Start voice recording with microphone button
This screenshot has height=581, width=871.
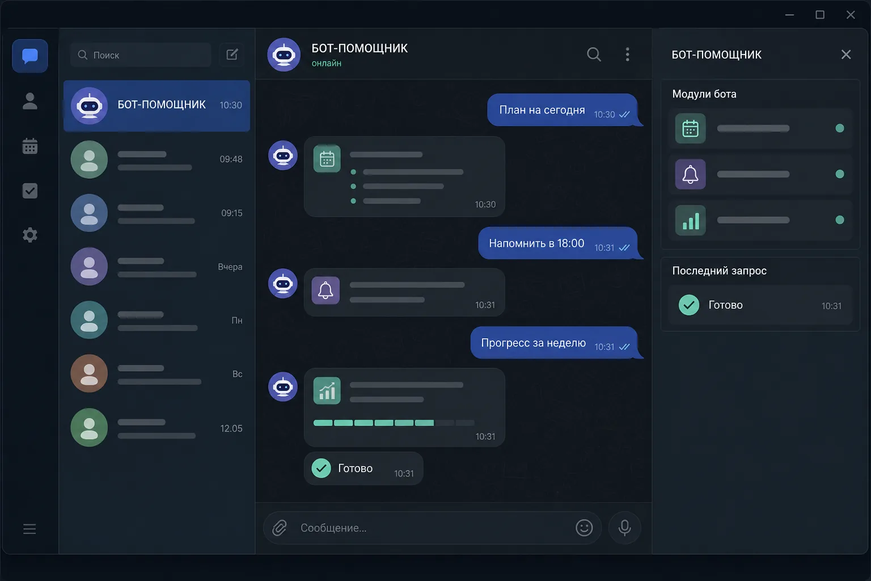tap(625, 528)
